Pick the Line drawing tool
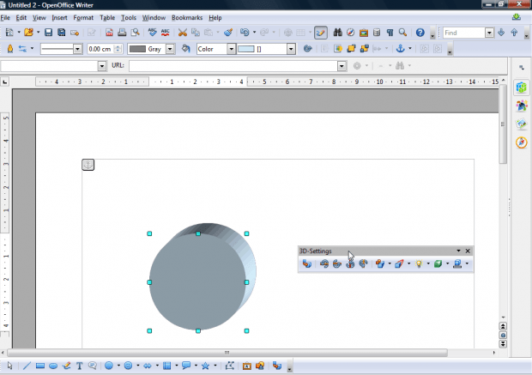Viewport: 532px width, 375px height. coord(27,366)
